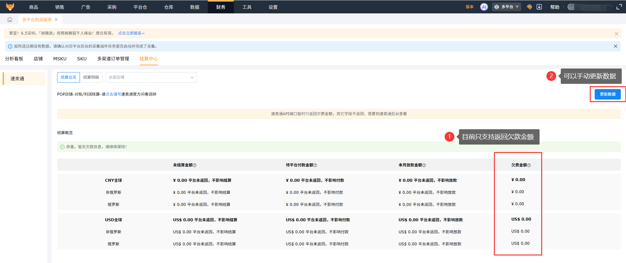
Task: Switch to the 结算中心 tab
Action: (149, 59)
